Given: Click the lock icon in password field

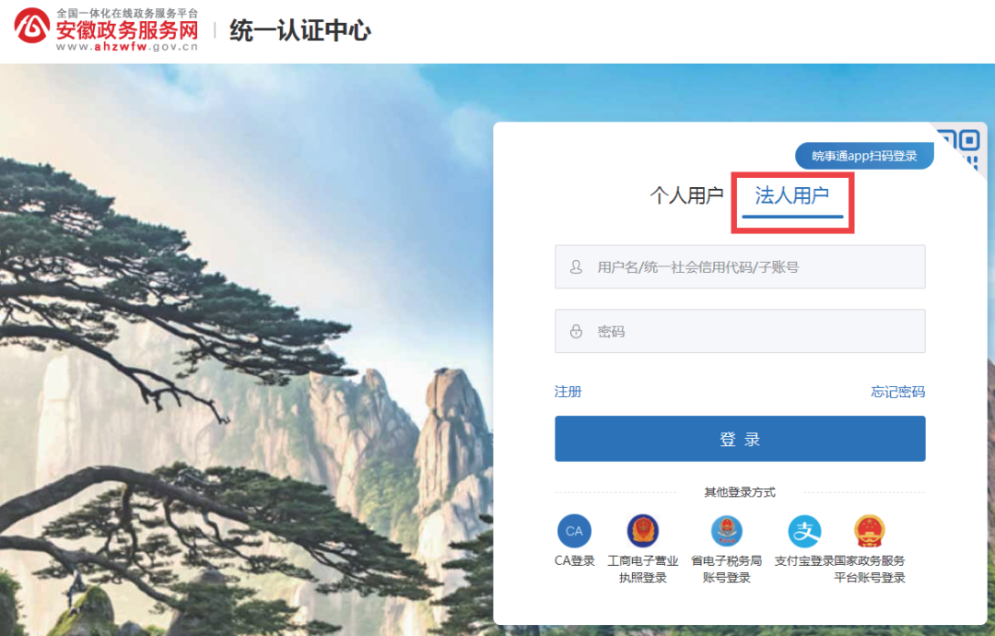Looking at the screenshot, I should coord(576,331).
